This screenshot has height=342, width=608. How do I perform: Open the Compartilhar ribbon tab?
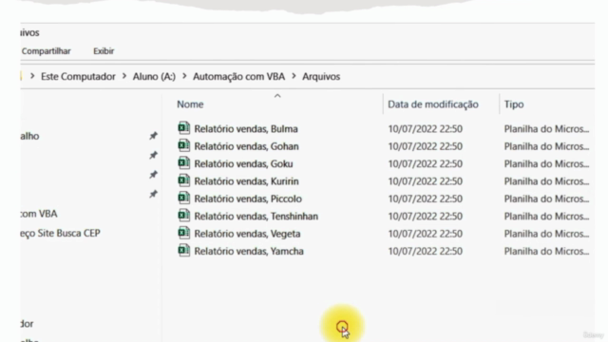pos(47,51)
